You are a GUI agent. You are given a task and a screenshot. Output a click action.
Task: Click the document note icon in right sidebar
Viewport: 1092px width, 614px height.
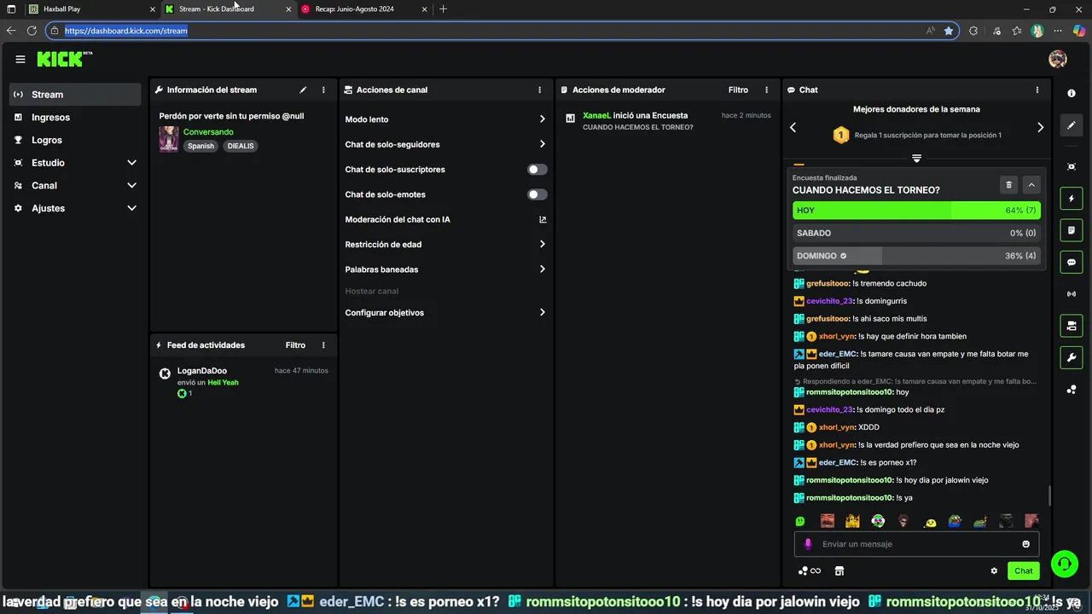(1072, 230)
